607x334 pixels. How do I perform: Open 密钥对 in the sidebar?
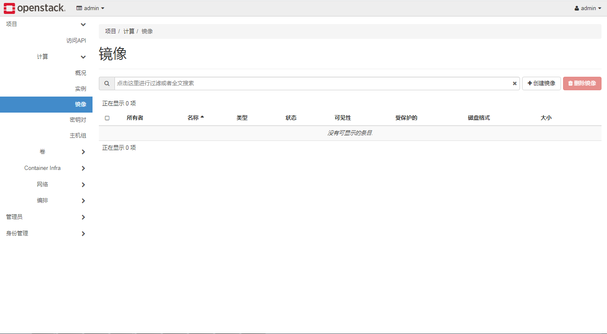[78, 120]
